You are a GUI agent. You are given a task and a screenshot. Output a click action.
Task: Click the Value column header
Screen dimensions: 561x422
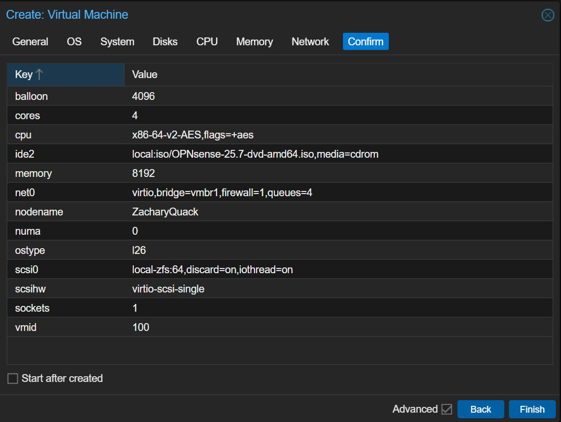(x=337, y=74)
